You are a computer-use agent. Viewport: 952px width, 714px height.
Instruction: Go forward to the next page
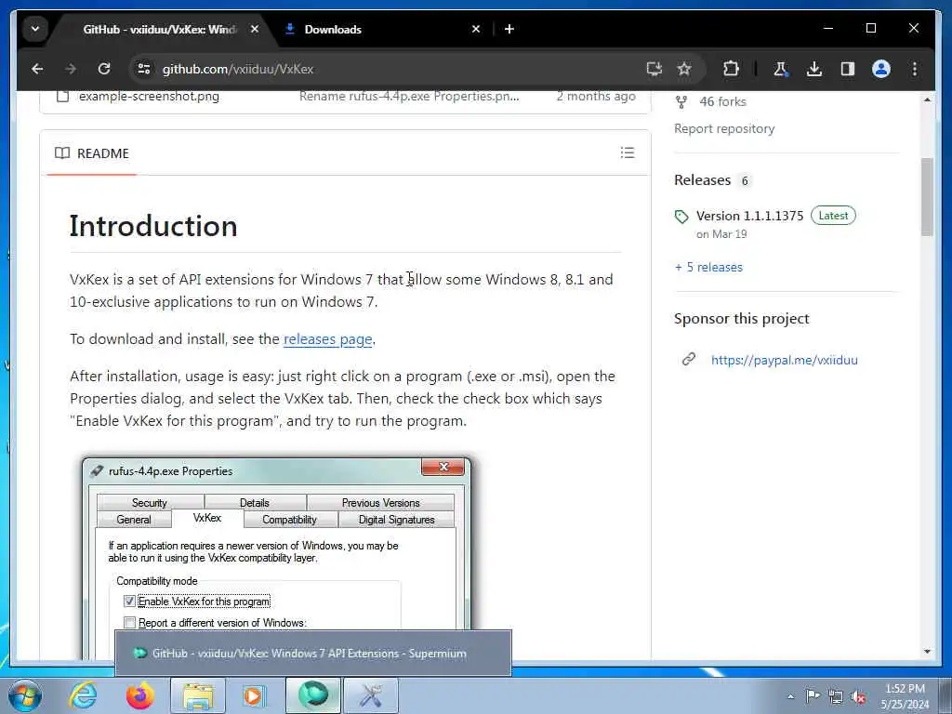coord(71,69)
